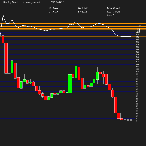This screenshot has width=146, height=146.
Task: Click the "OH: 19.28" reading
Action: coord(114,11)
